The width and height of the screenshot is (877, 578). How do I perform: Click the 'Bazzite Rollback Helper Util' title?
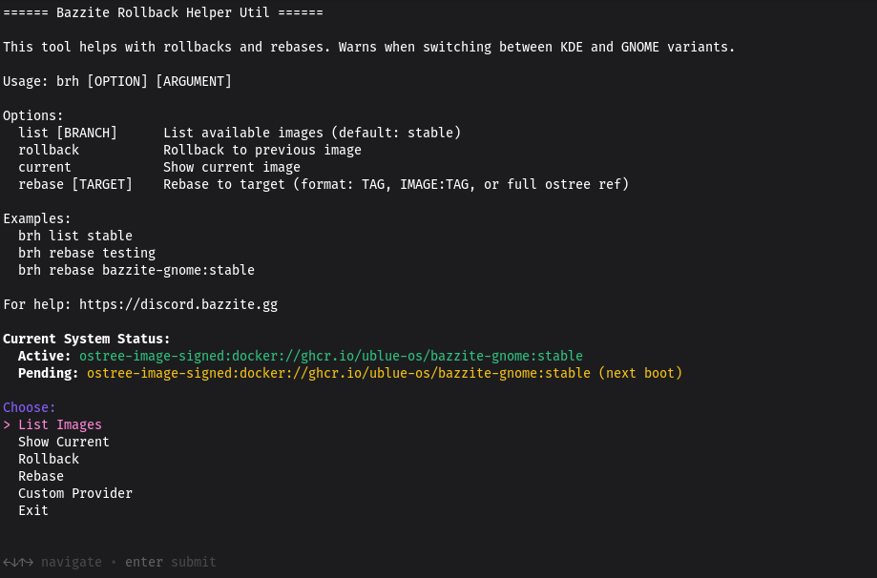coord(163,12)
